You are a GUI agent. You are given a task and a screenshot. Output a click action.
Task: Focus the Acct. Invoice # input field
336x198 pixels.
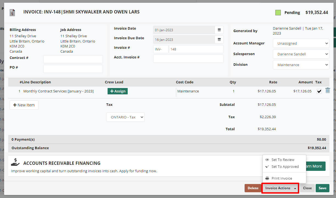click(188, 59)
